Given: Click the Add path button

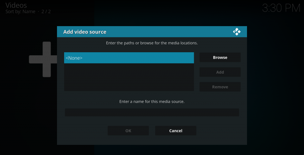Looking at the screenshot, I should (220, 72).
